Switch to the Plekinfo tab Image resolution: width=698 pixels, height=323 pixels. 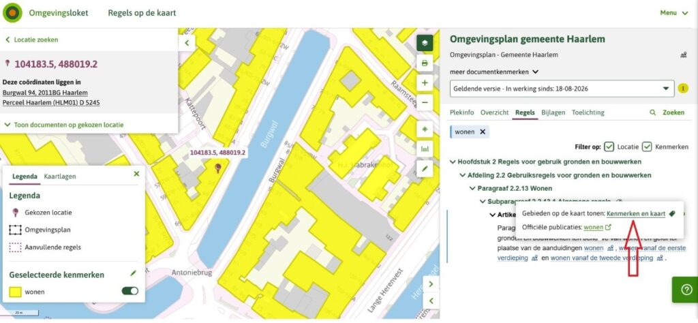(x=461, y=112)
